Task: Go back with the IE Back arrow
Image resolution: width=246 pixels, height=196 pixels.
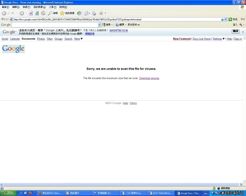Action: (x=4, y=13)
